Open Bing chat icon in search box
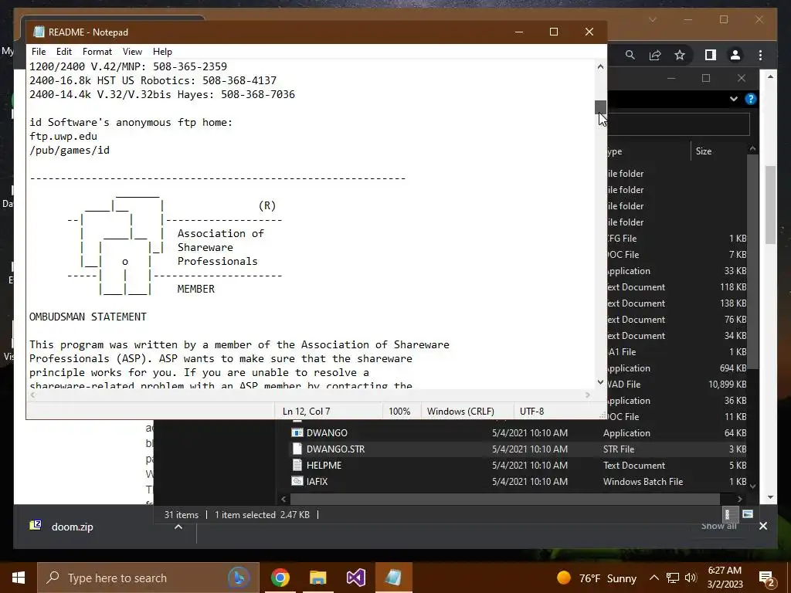 tap(239, 578)
